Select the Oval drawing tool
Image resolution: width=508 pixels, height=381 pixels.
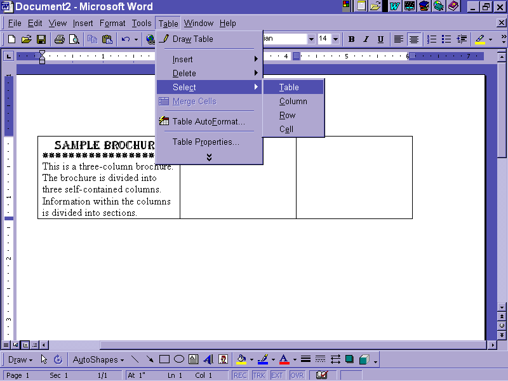pyautogui.click(x=179, y=359)
